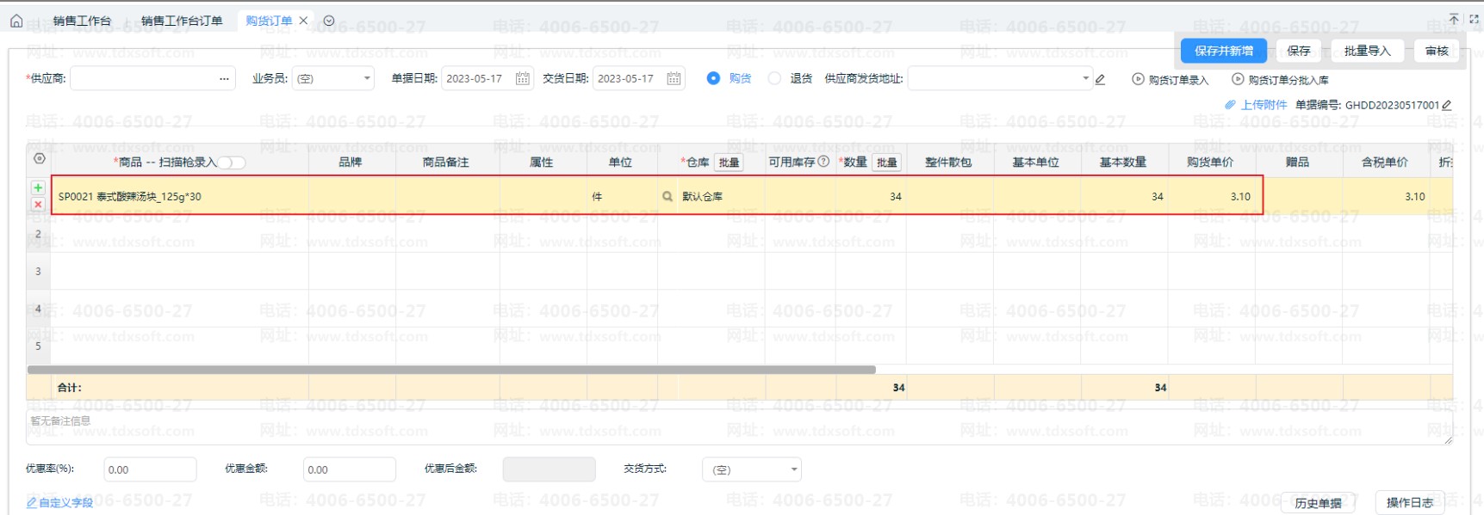Open calendar icon for 交货日期
Image resolution: width=1484 pixels, height=515 pixels.
[674, 78]
